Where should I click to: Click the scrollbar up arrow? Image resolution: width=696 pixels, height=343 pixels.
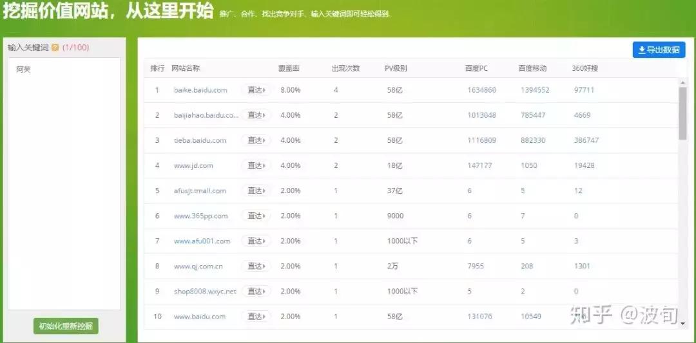coord(682,82)
